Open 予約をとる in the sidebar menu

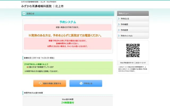(x=125, y=19)
